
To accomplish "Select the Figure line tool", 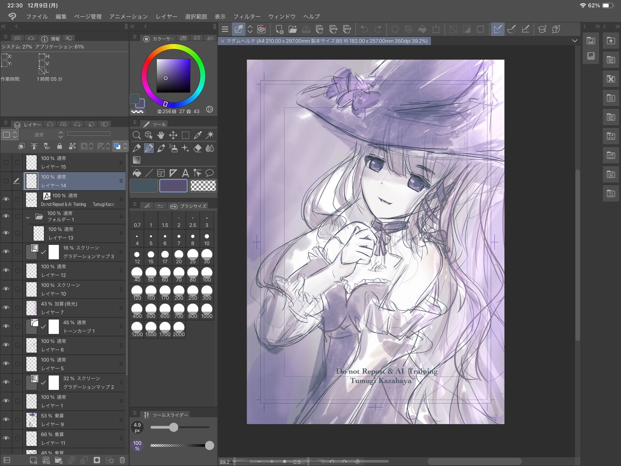I will pos(149,173).
